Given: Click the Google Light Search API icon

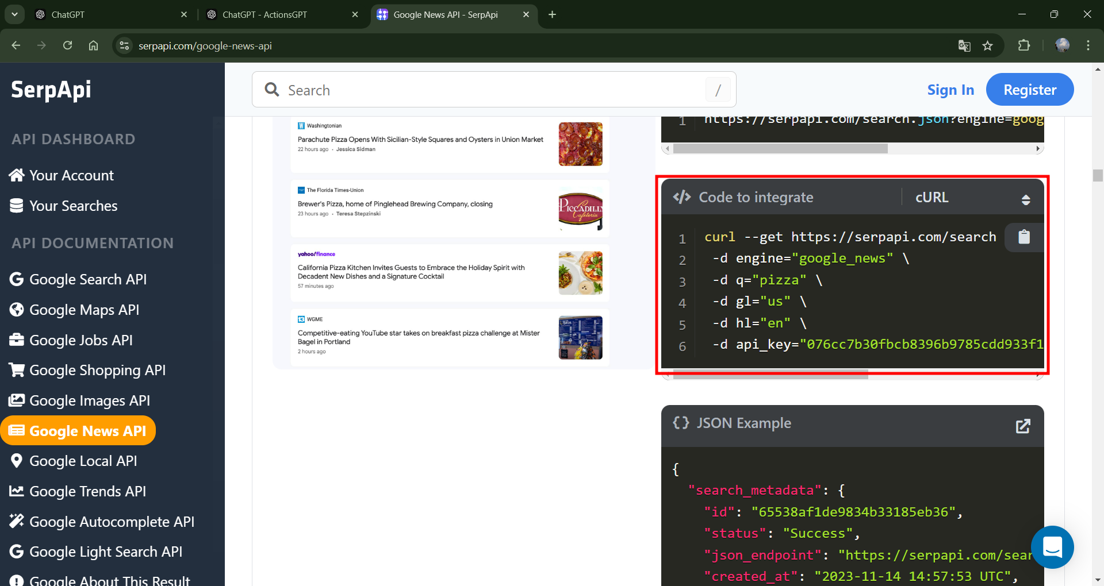Looking at the screenshot, I should tap(17, 552).
